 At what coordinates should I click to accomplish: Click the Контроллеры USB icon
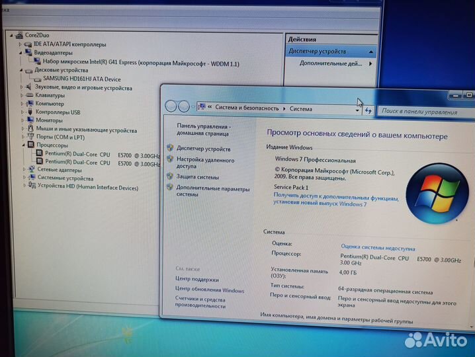click(x=30, y=112)
